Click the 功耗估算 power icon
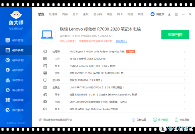The image size is (195, 134). coord(133,120)
